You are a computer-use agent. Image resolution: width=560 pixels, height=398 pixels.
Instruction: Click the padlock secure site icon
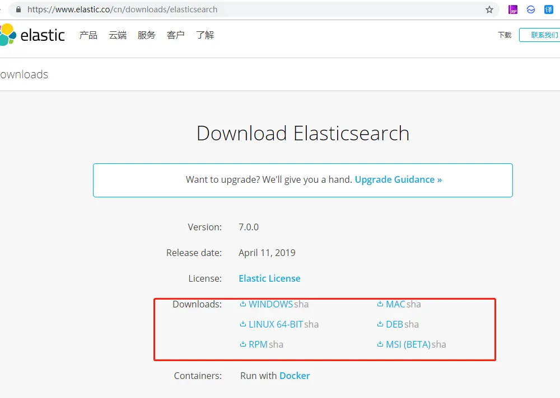click(x=18, y=10)
